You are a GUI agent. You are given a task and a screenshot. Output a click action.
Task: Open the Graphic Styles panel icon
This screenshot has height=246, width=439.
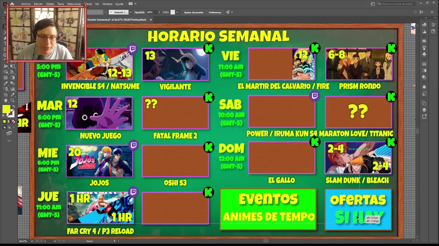coord(424,94)
